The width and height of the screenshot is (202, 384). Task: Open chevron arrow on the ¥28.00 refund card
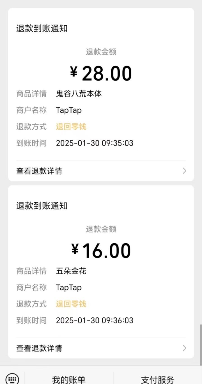[x=184, y=171]
